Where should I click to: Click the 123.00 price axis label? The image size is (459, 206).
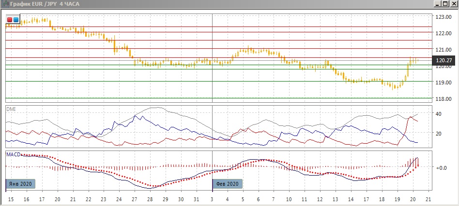(444, 17)
